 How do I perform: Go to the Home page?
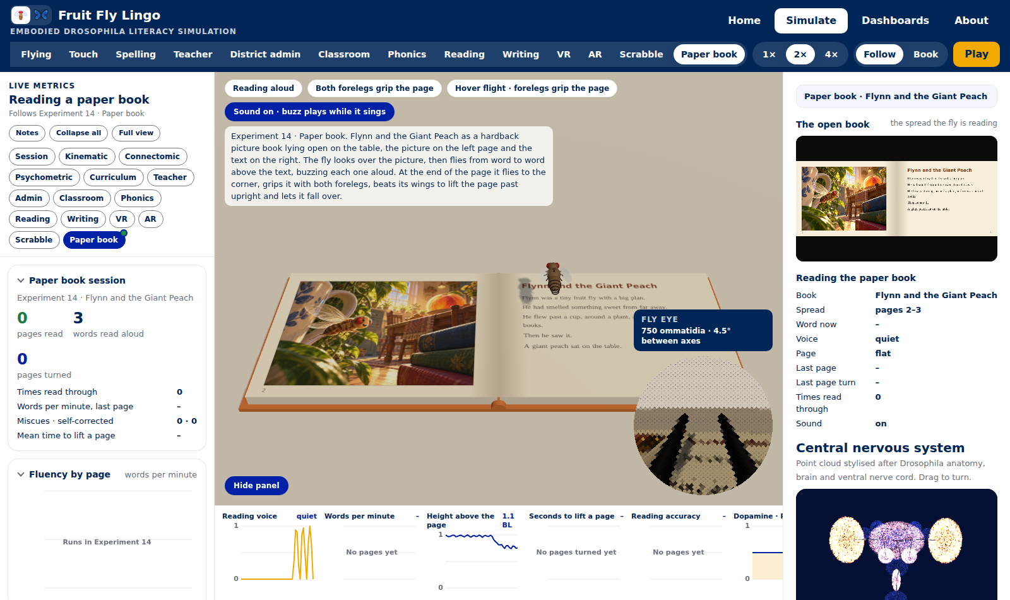tap(744, 21)
